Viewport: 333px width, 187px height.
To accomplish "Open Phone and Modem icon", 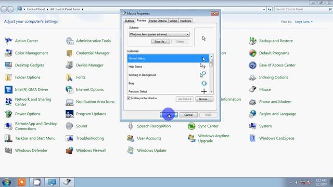I will 252,102.
